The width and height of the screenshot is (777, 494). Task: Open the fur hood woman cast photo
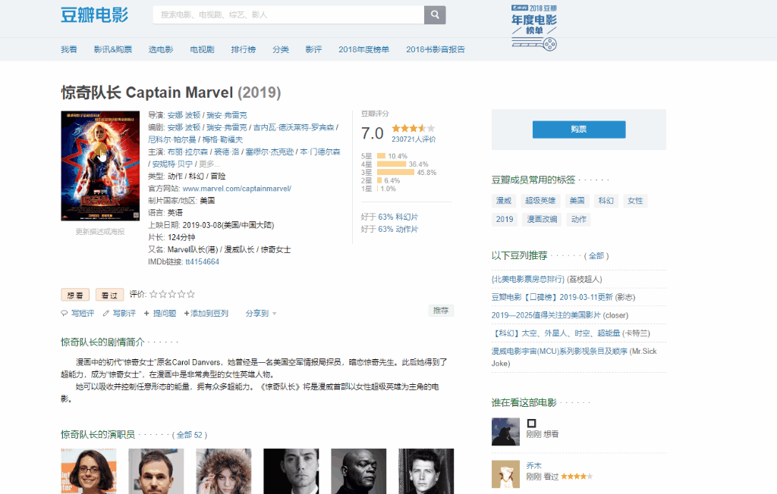pos(224,471)
